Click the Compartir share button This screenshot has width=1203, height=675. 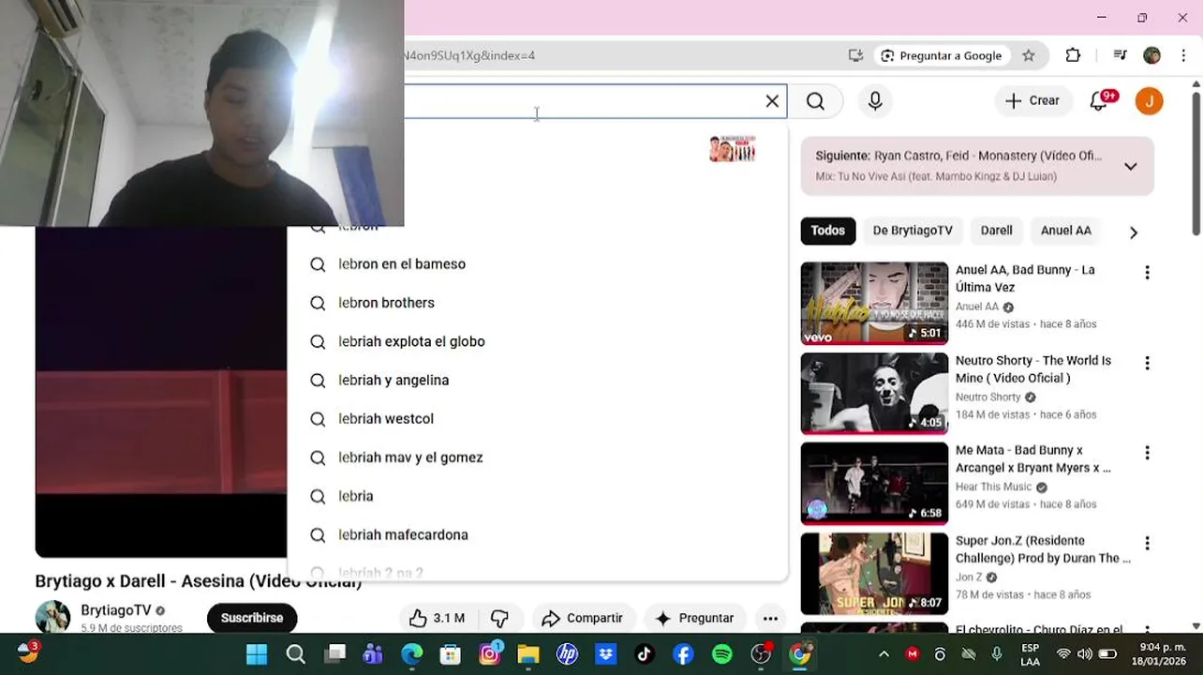pyautogui.click(x=582, y=618)
